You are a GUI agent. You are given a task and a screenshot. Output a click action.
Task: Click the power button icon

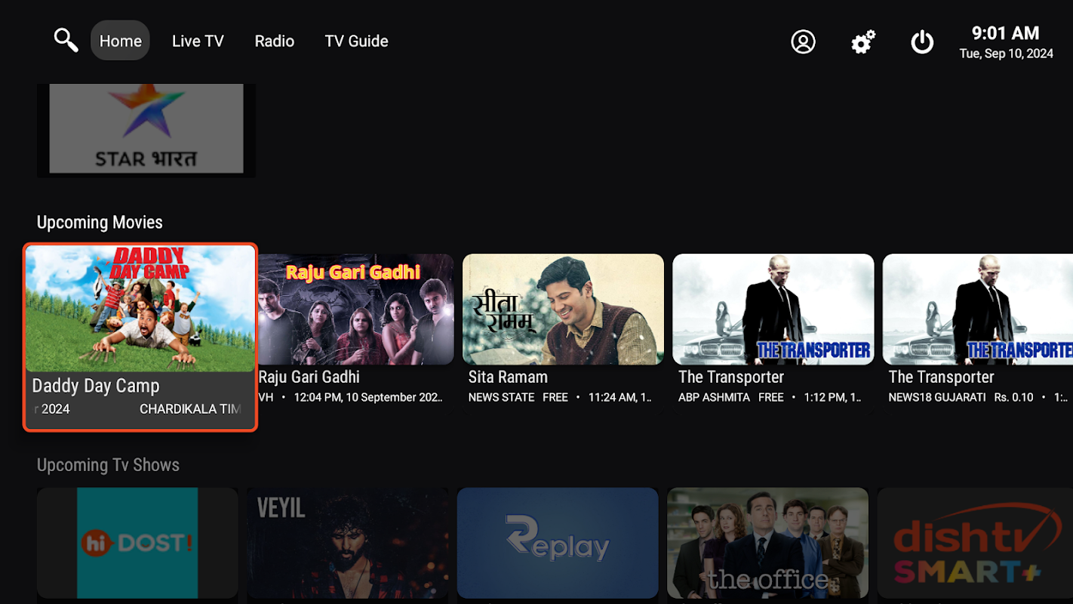922,42
